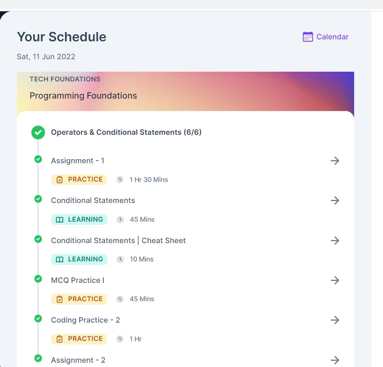383x367 pixels.
Task: Click PRACTICE tag under Assignment - 1
Action: coord(79,180)
